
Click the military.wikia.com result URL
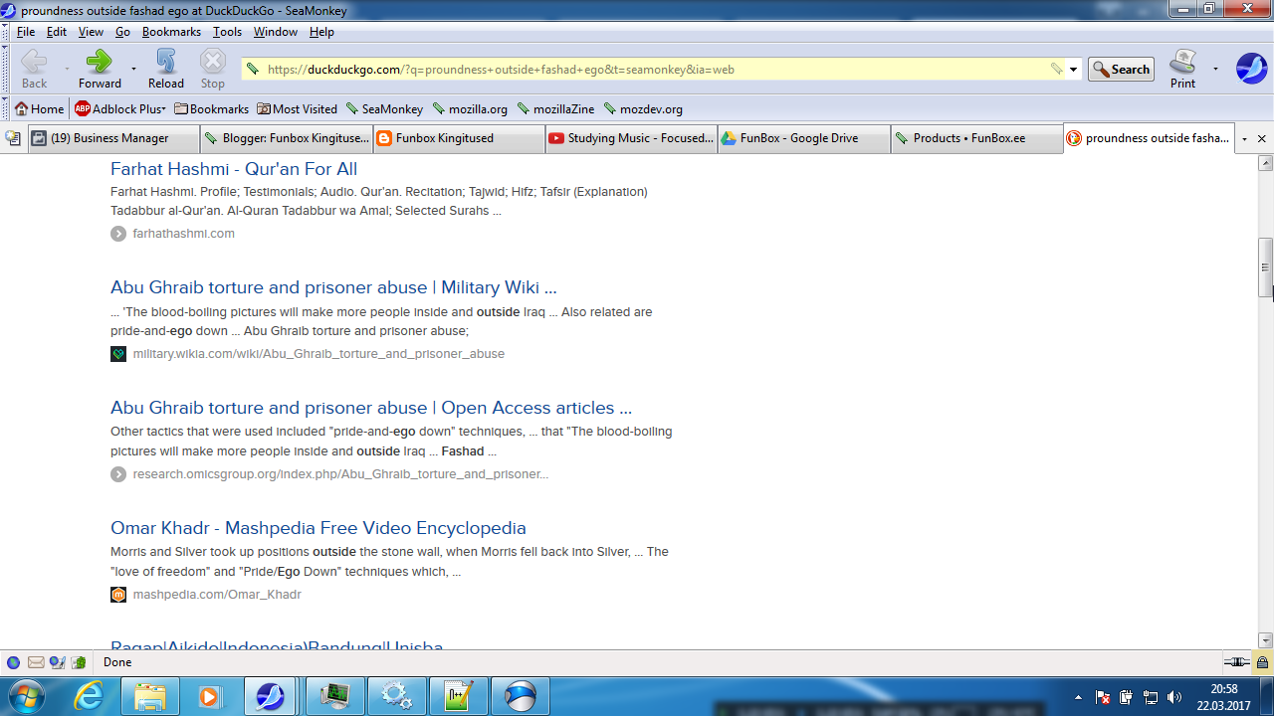pos(318,354)
